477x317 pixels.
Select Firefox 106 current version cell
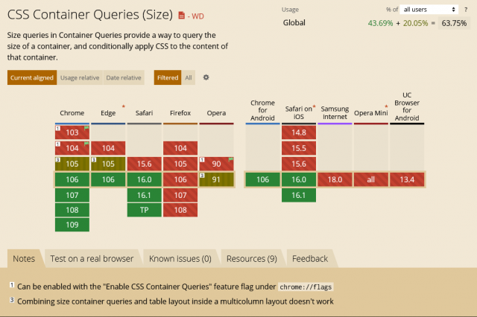coord(180,179)
